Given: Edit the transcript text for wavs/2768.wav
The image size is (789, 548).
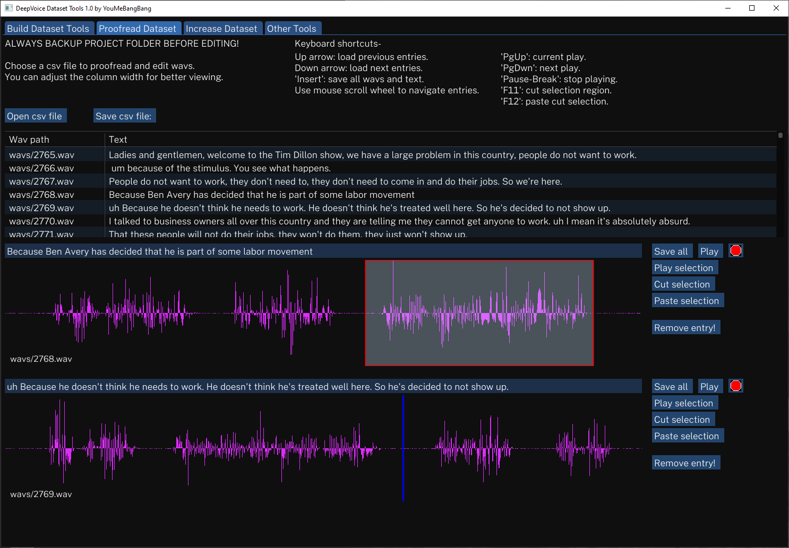Looking at the screenshot, I should (319, 251).
